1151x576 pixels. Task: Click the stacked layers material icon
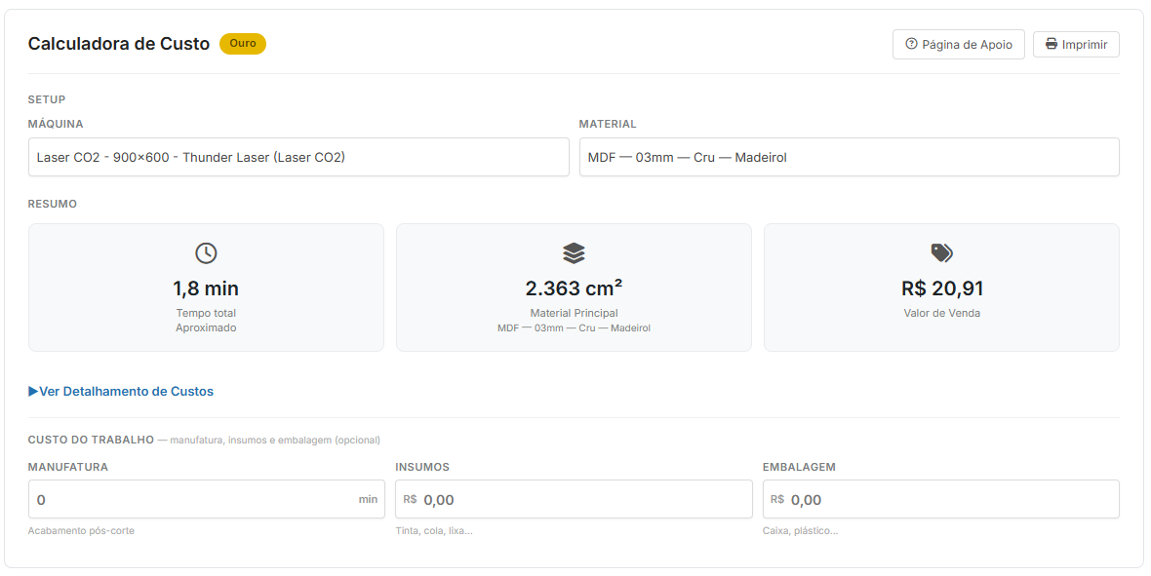(x=574, y=253)
